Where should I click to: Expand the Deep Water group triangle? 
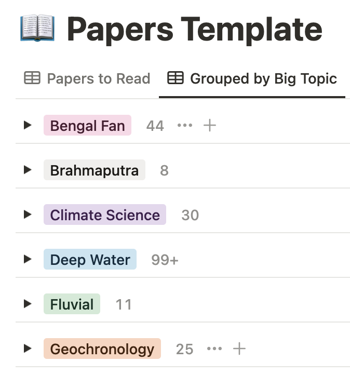(28, 259)
